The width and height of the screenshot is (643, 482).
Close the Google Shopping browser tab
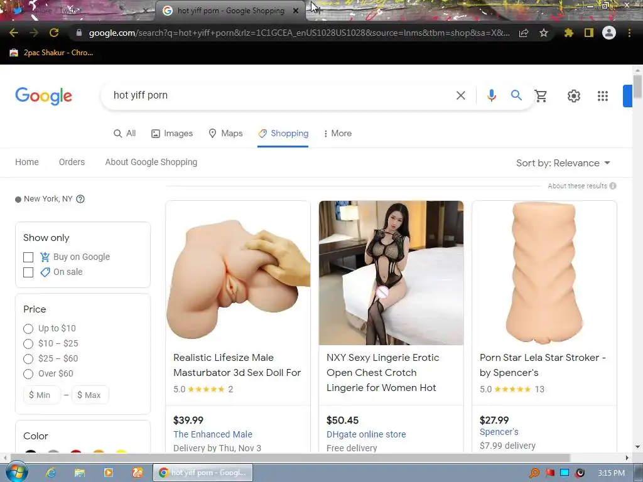click(296, 11)
